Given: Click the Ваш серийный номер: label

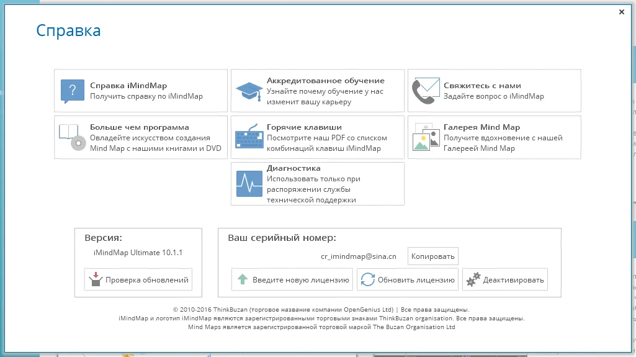Looking at the screenshot, I should coord(282,238).
